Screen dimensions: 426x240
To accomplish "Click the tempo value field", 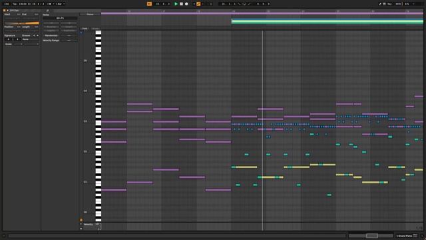I will (x=23, y=4).
